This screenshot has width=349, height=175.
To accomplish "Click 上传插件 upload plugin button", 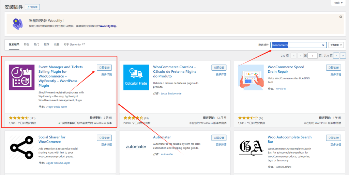I will (x=32, y=7).
